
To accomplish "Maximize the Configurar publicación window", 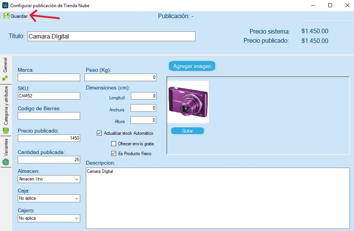I will (330, 5).
